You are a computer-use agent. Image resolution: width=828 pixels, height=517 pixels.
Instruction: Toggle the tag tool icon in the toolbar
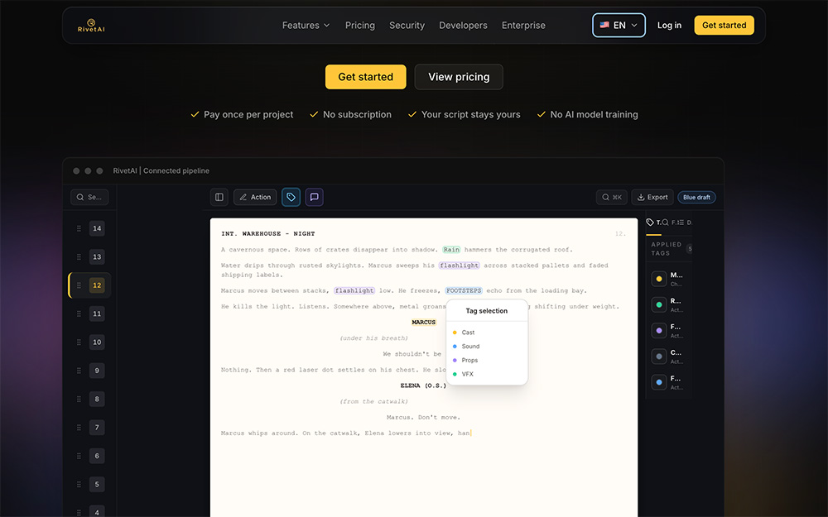point(291,197)
